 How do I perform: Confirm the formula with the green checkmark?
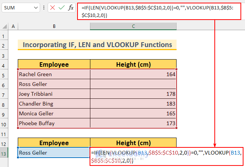click(x=62, y=8)
